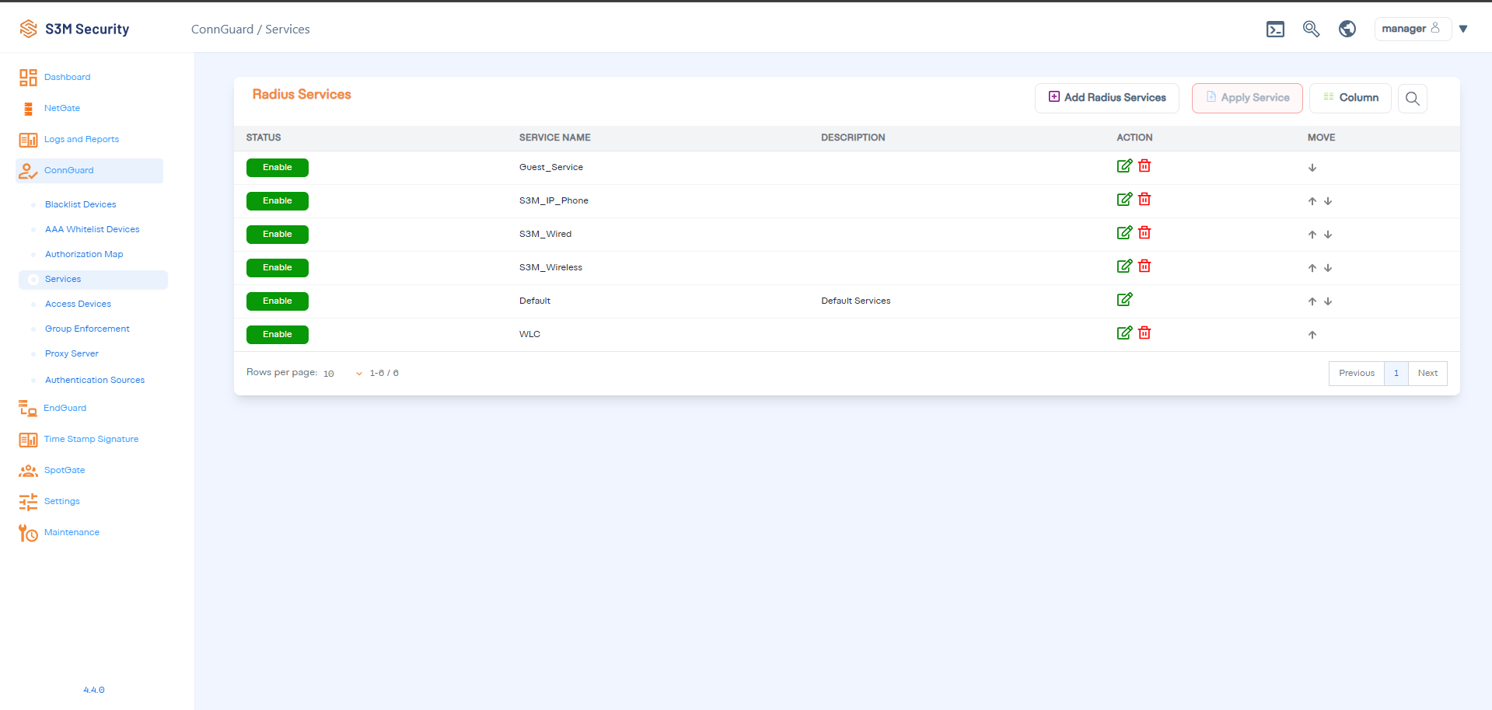Delete the S3M_Wired service
Screen dimensions: 1492x710
click(x=1144, y=232)
